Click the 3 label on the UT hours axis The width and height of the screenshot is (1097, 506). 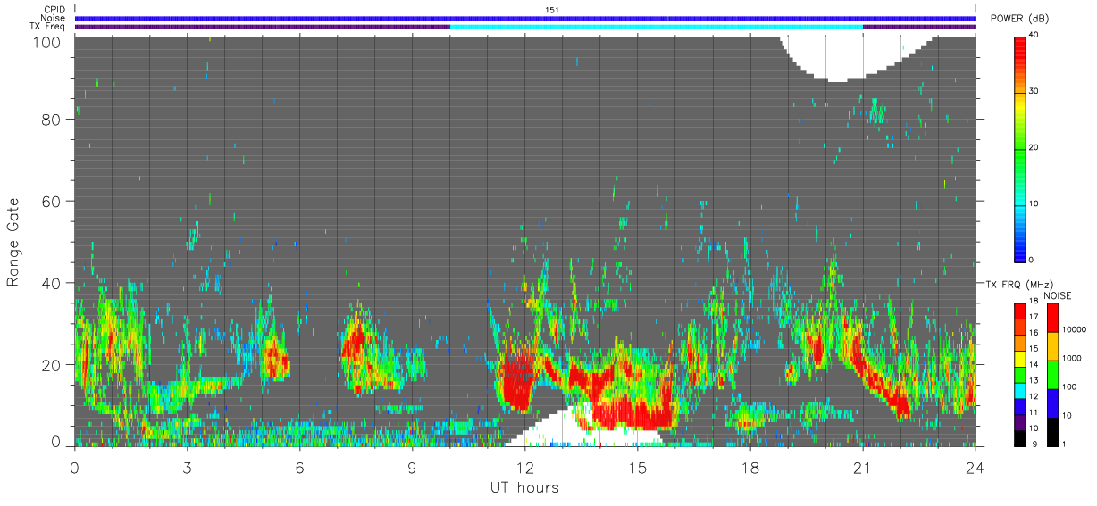[x=188, y=467]
